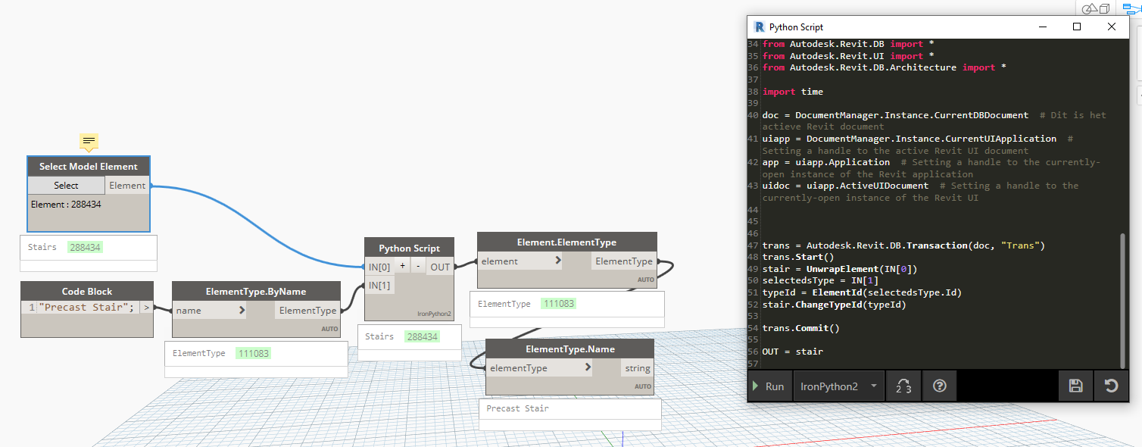Image resolution: width=1142 pixels, height=447 pixels.
Task: Open the yellow note above Select Model Element
Action: point(89,142)
